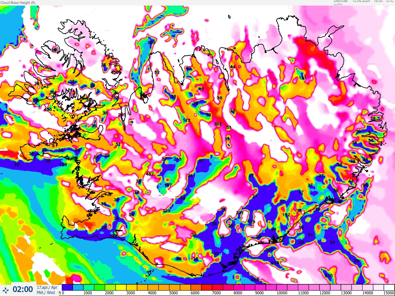Pick the light blue legend swatch before 1000
The height and width of the screenshot is (296, 395).
[x=78, y=287]
